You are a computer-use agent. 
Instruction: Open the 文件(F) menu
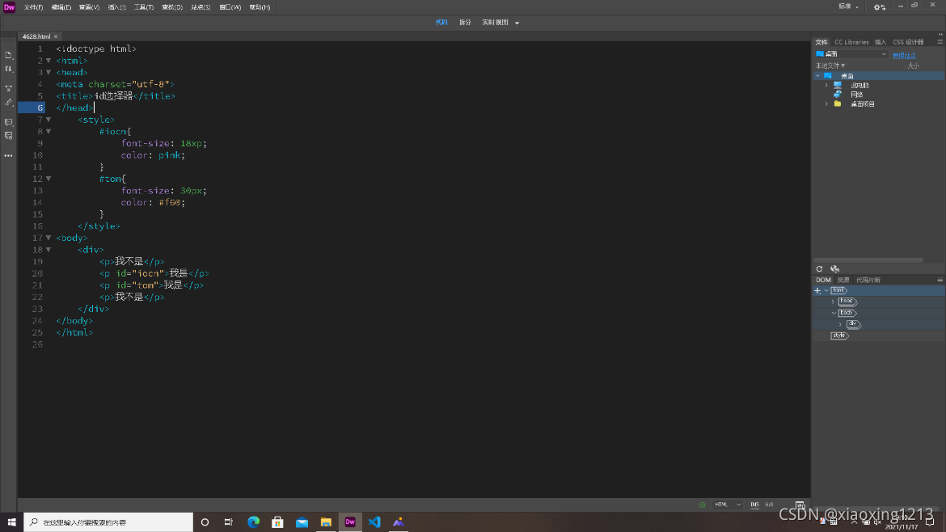point(33,7)
